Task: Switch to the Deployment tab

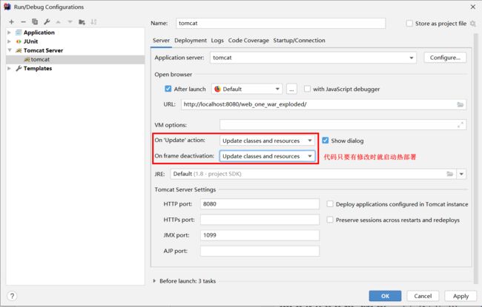Action: (x=191, y=41)
